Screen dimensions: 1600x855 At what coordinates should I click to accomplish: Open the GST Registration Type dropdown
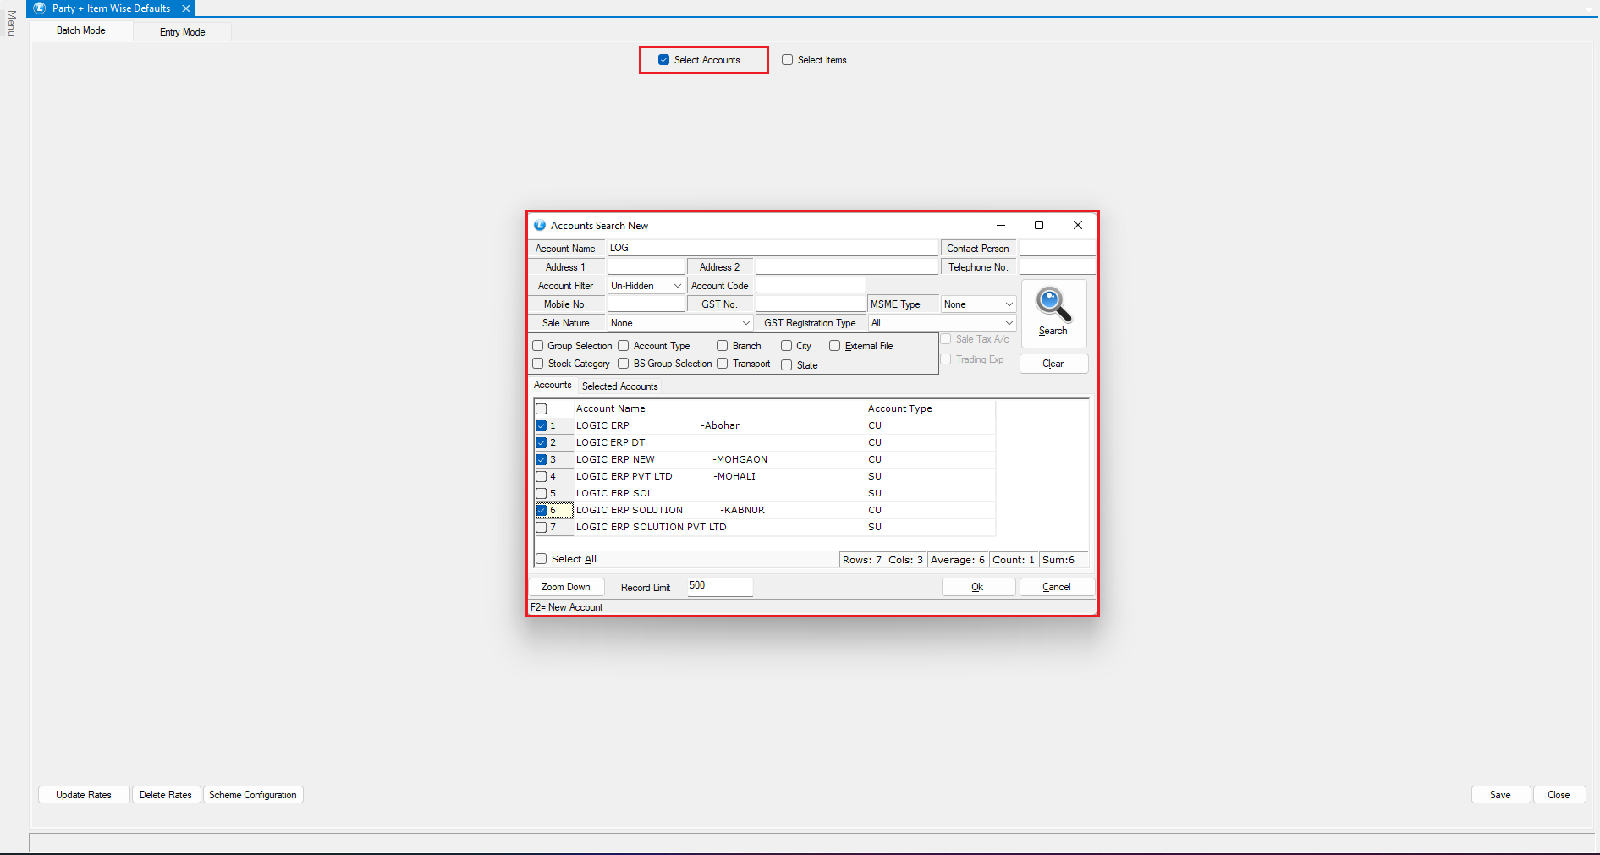click(1009, 323)
